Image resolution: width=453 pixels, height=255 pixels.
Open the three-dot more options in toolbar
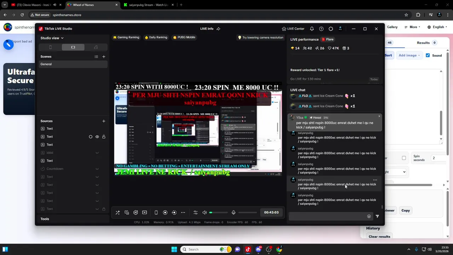tap(183, 212)
